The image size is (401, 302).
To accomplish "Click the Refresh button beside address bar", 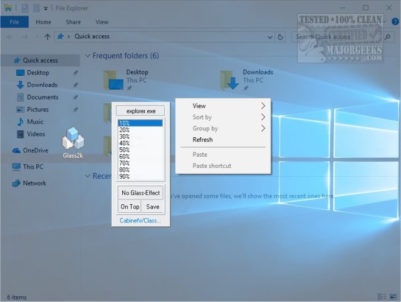I will click(280, 37).
